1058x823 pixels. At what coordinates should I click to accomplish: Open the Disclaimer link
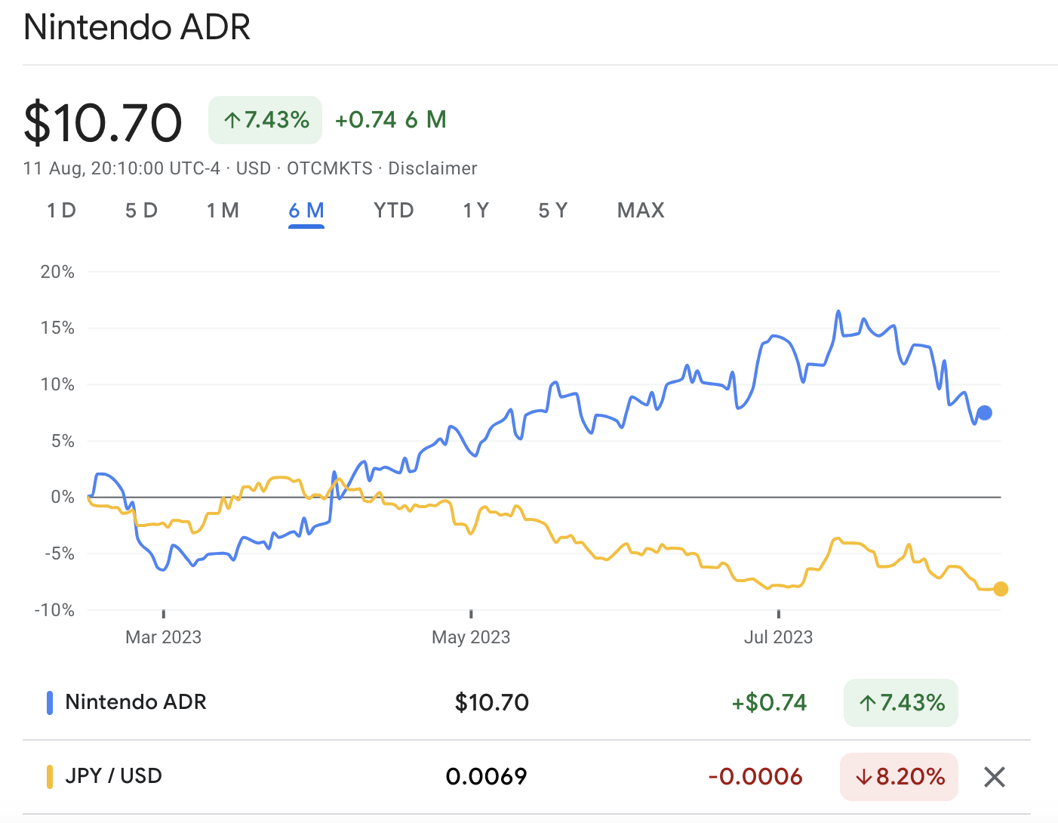click(432, 168)
